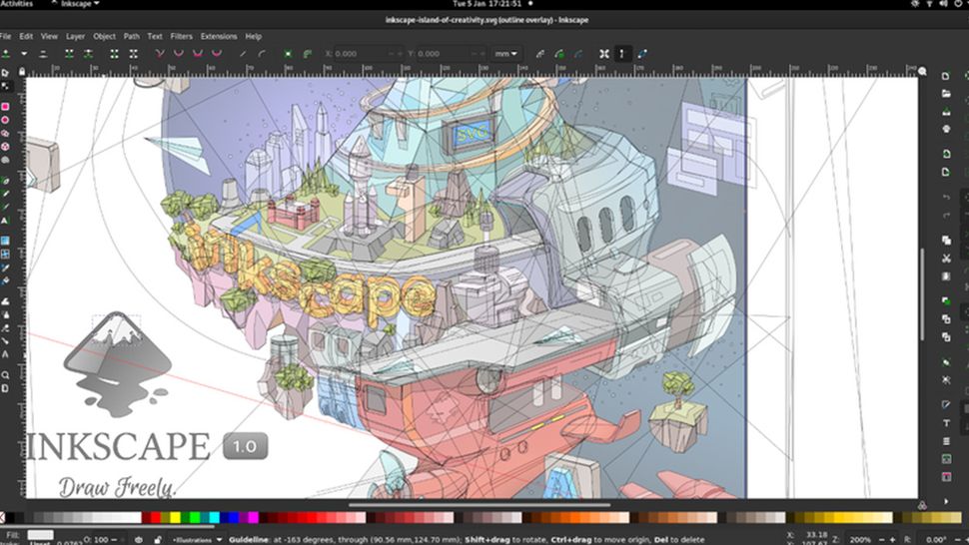969x545 pixels.
Task: Click the Redo arrow icon
Action: click(946, 216)
